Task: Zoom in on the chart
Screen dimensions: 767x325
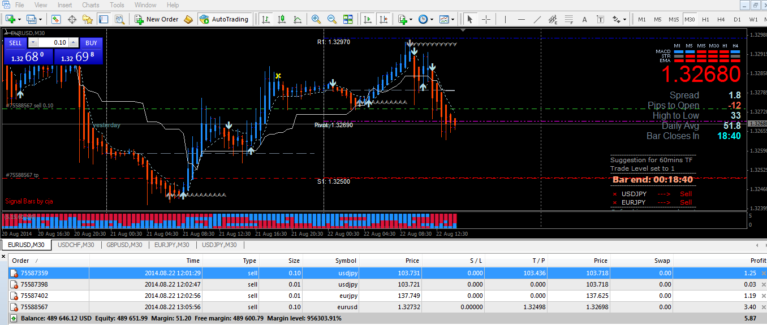Action: pos(316,19)
